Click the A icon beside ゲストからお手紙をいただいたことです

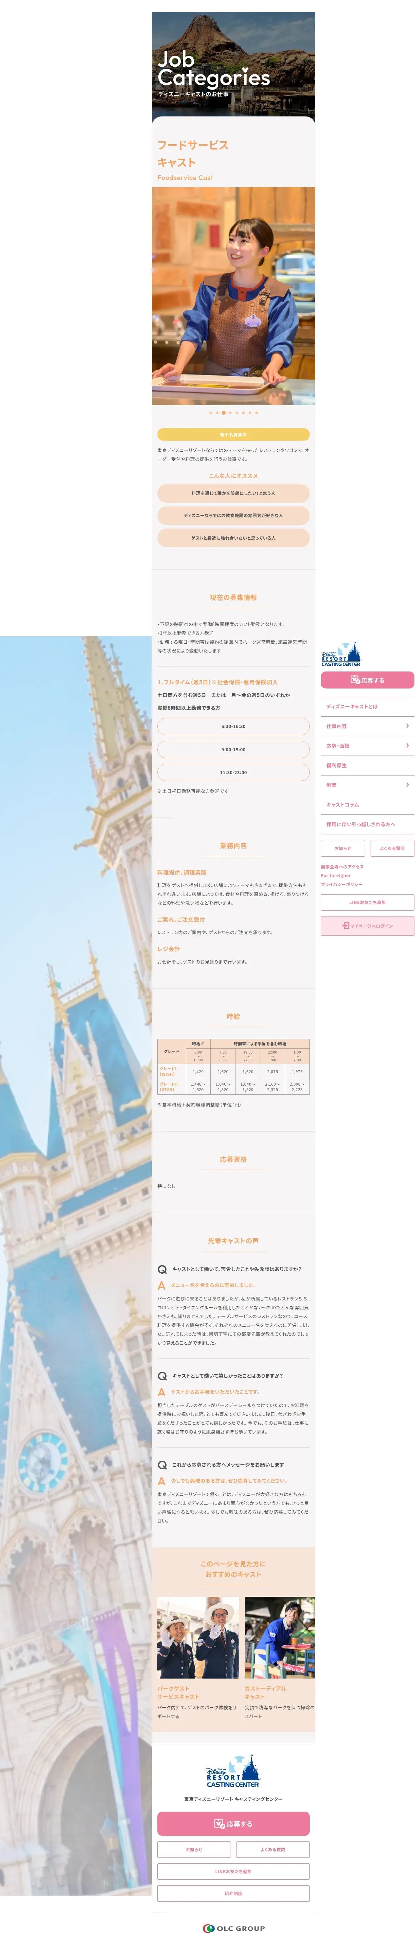click(x=162, y=1393)
